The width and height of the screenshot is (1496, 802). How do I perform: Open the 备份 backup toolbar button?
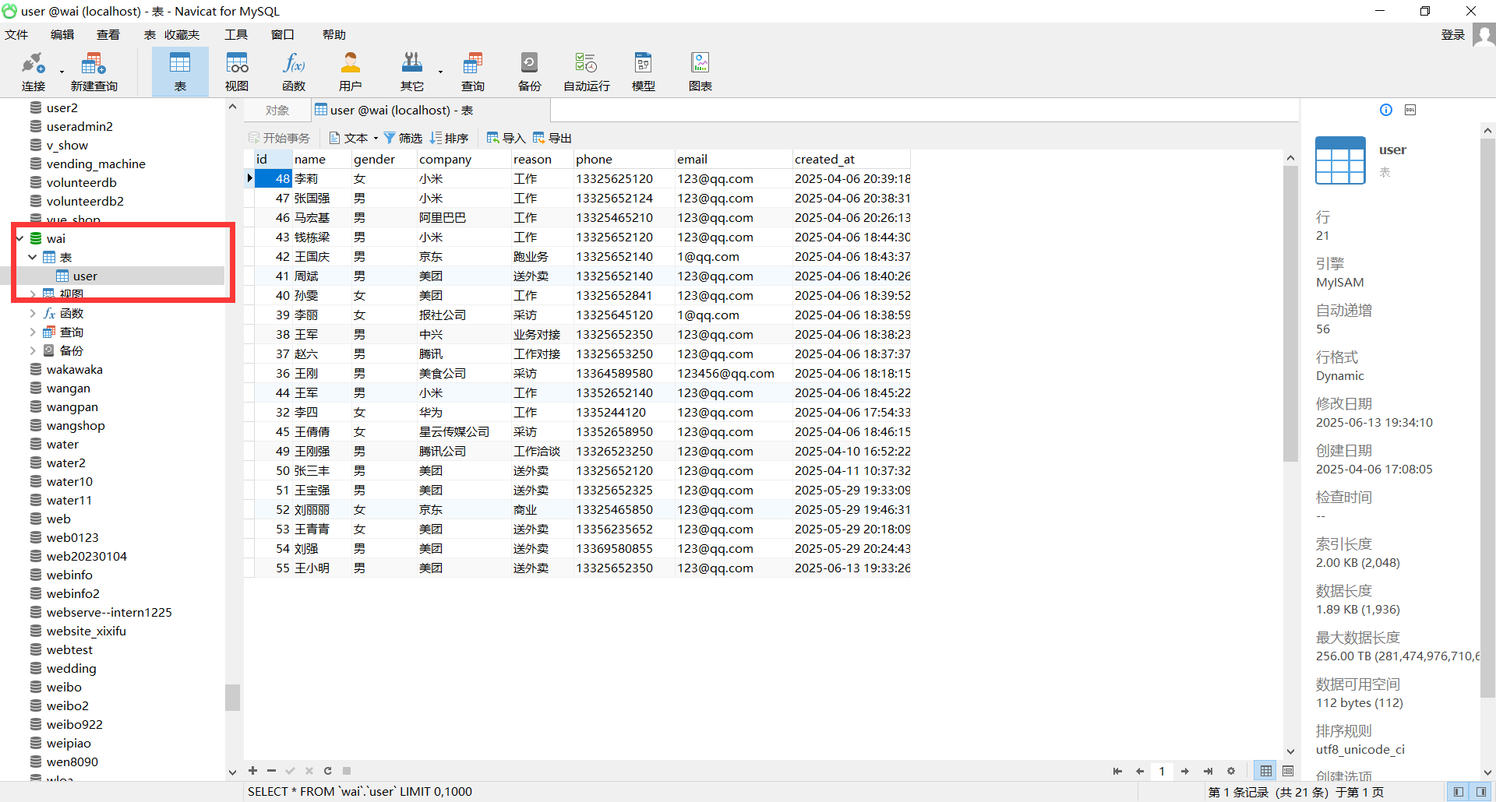pos(530,72)
